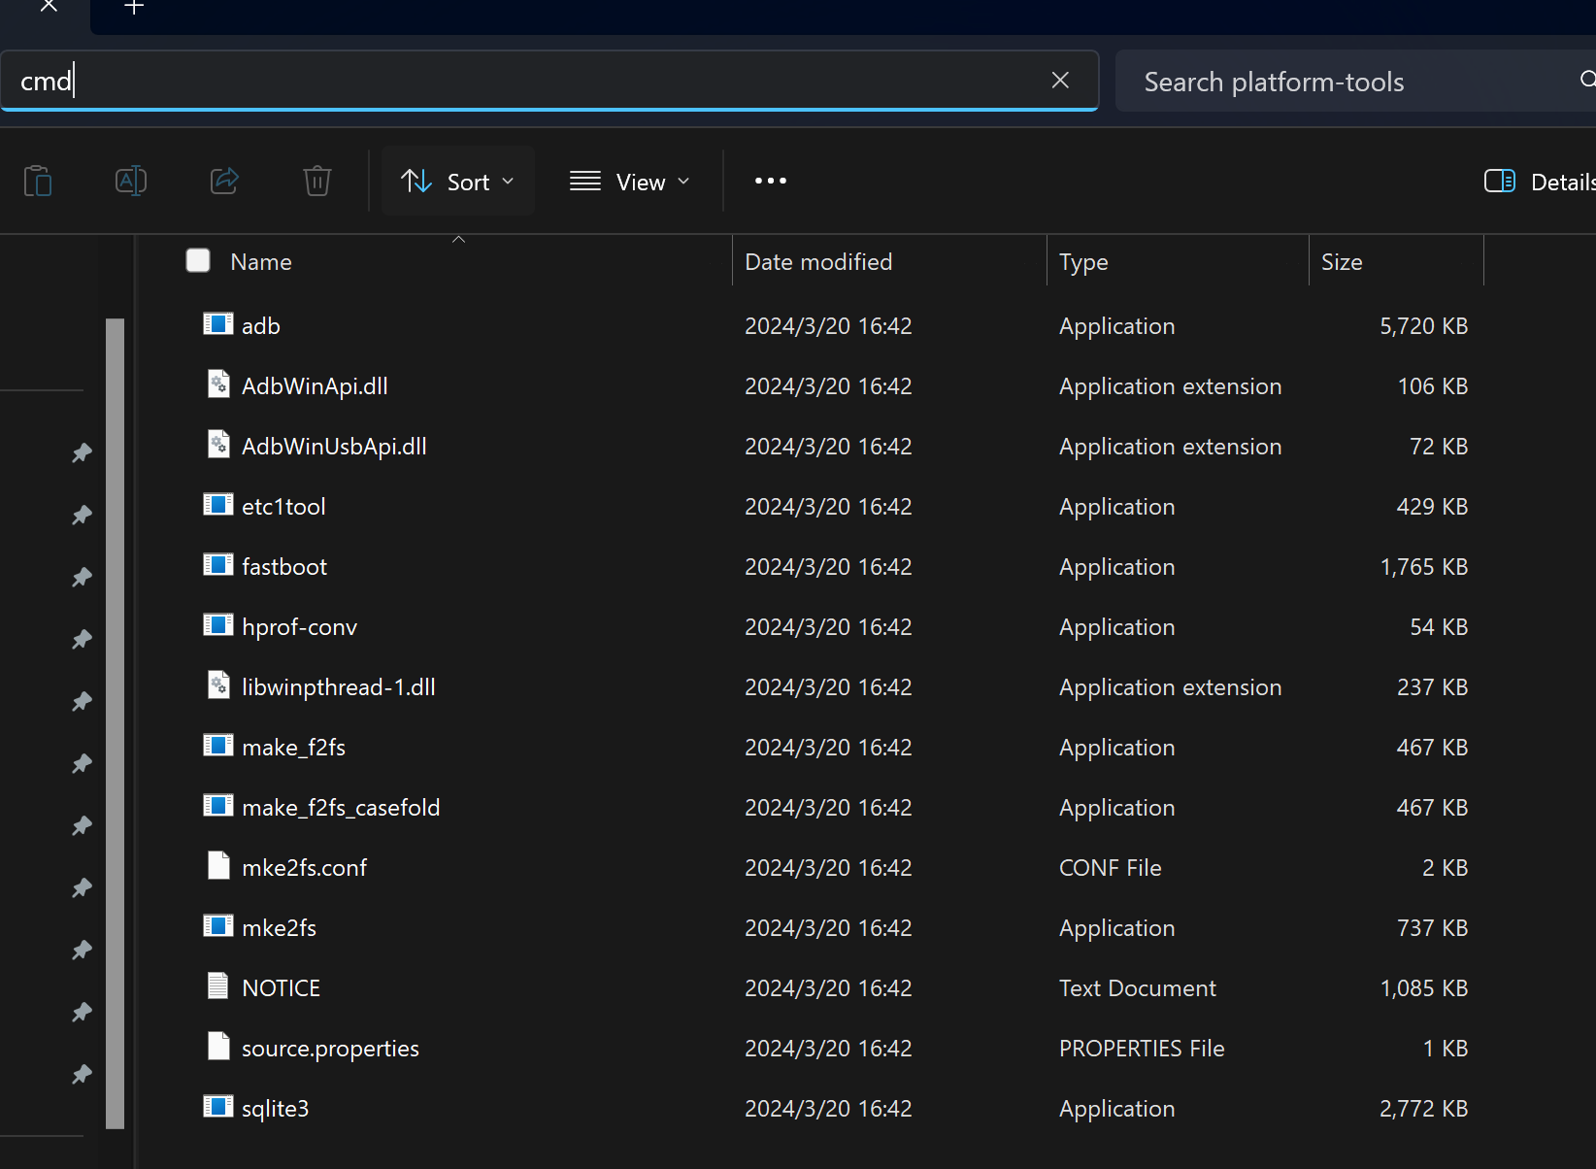Click the search magnifier icon

(1587, 80)
